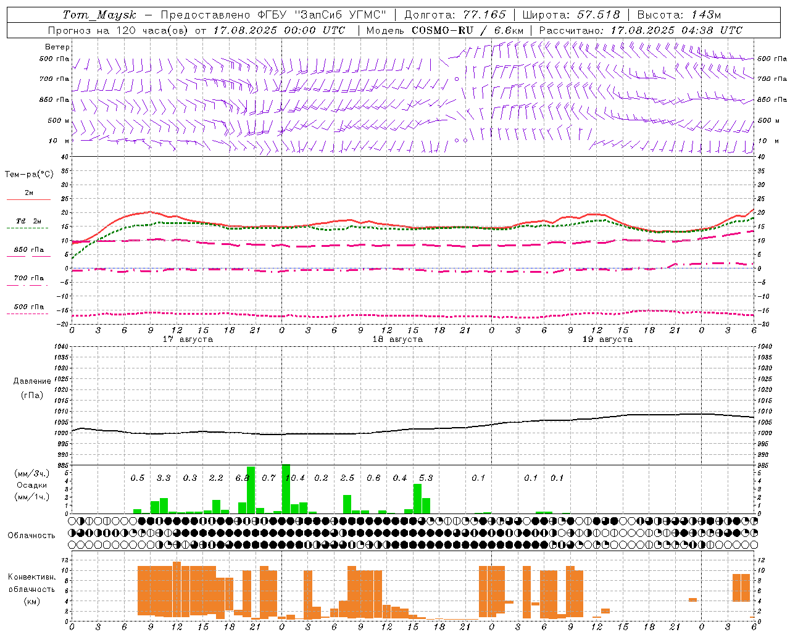Click the 19 августа date label
This screenshot has width=790, height=632.
pos(607,339)
